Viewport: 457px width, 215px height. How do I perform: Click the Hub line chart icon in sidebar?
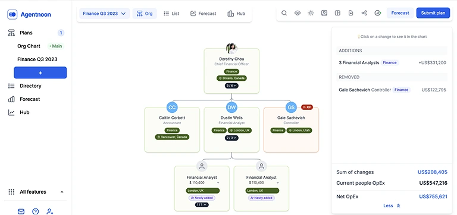click(11, 112)
